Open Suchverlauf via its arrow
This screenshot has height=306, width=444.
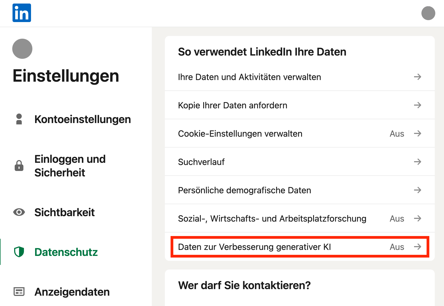click(418, 162)
